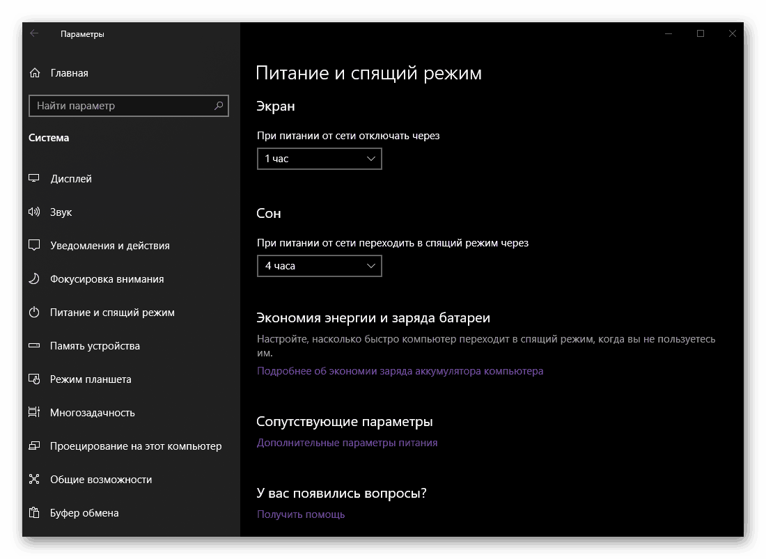This screenshot has width=766, height=559.
Task: Click the 'У вас появились вопросы?' heading
Action: pos(341,494)
